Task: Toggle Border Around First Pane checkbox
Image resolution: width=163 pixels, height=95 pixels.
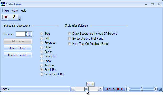Action: (x=69, y=39)
